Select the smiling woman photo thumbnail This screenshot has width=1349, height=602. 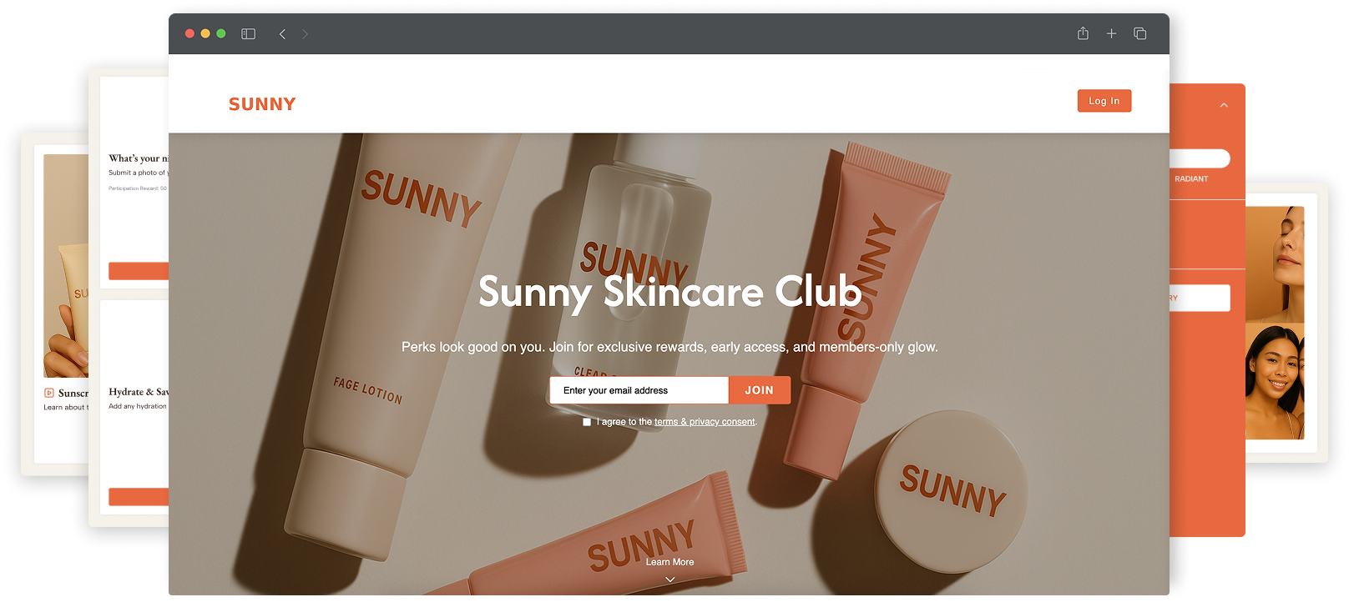click(x=1275, y=382)
